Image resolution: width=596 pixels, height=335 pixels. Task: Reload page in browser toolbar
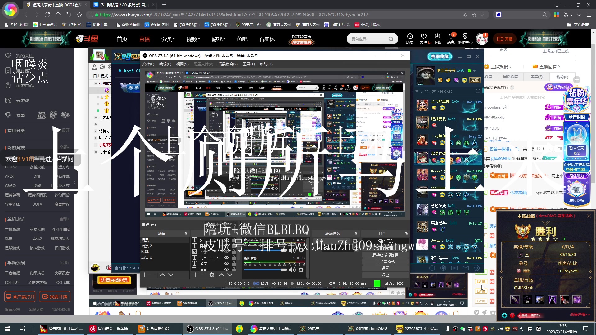point(47,15)
